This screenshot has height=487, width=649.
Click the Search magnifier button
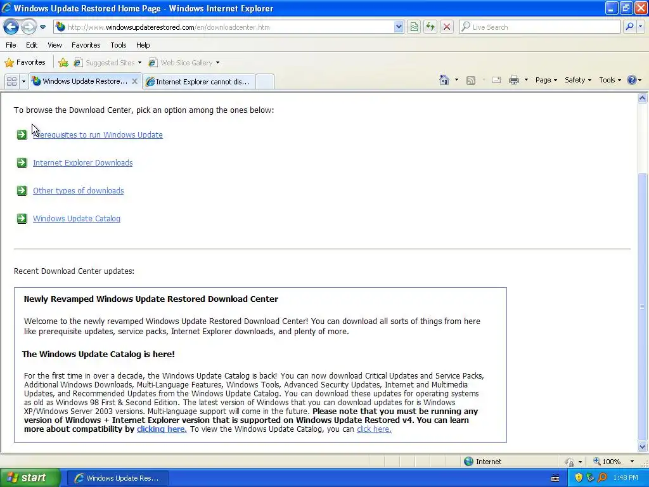(x=629, y=27)
